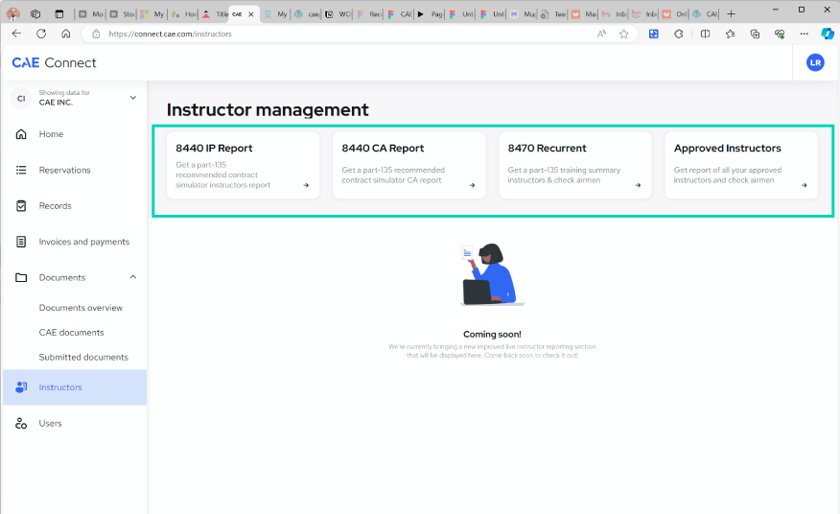The height and width of the screenshot is (514, 840).
Task: Click the Instructors people icon in sidebar
Action: [x=21, y=387]
